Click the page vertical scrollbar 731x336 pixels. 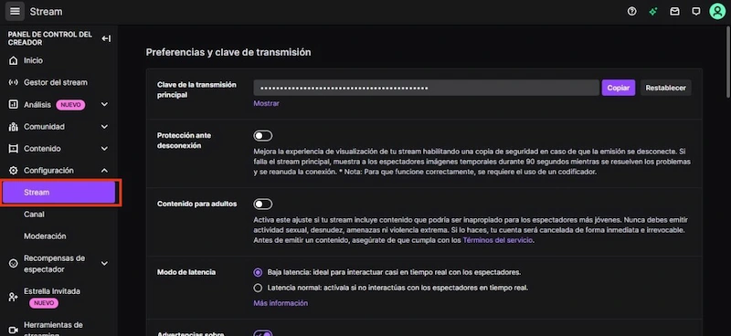pyautogui.click(x=728, y=62)
